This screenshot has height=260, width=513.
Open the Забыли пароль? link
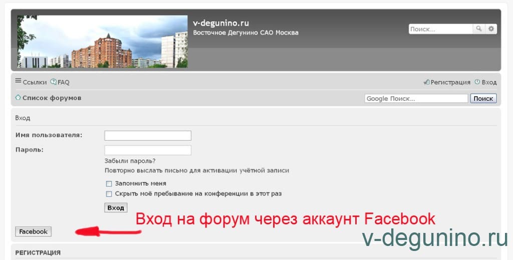[x=130, y=161]
